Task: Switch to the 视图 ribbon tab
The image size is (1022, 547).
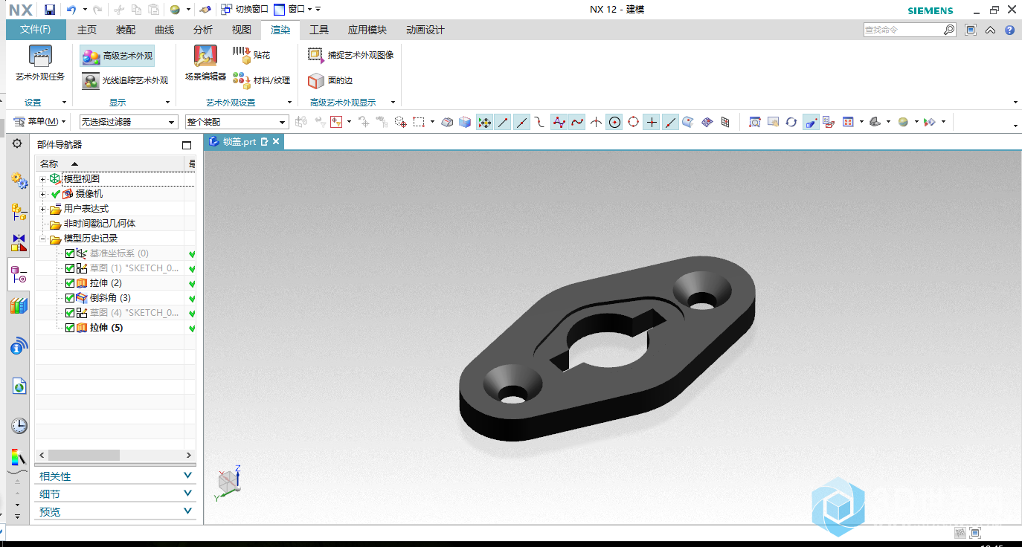Action: 242,30
